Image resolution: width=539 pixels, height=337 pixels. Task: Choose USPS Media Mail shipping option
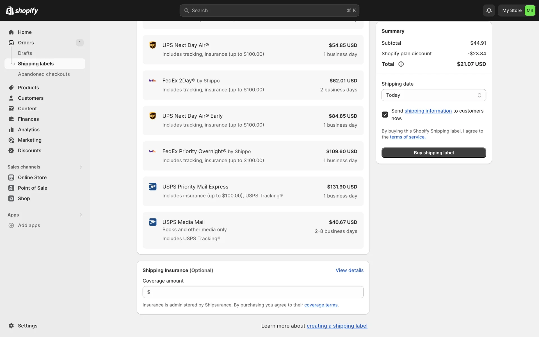coord(253,230)
